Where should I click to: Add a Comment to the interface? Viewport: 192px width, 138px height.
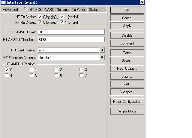[127, 43]
